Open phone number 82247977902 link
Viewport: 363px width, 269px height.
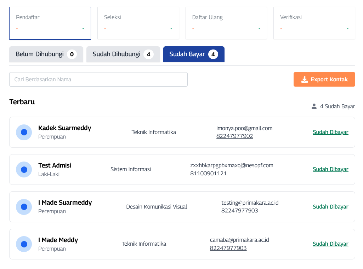click(x=234, y=136)
